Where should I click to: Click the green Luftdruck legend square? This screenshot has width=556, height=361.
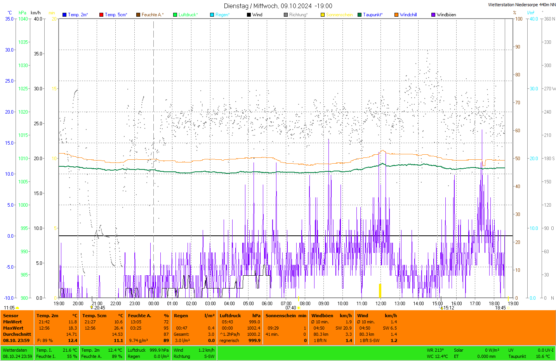(x=175, y=15)
